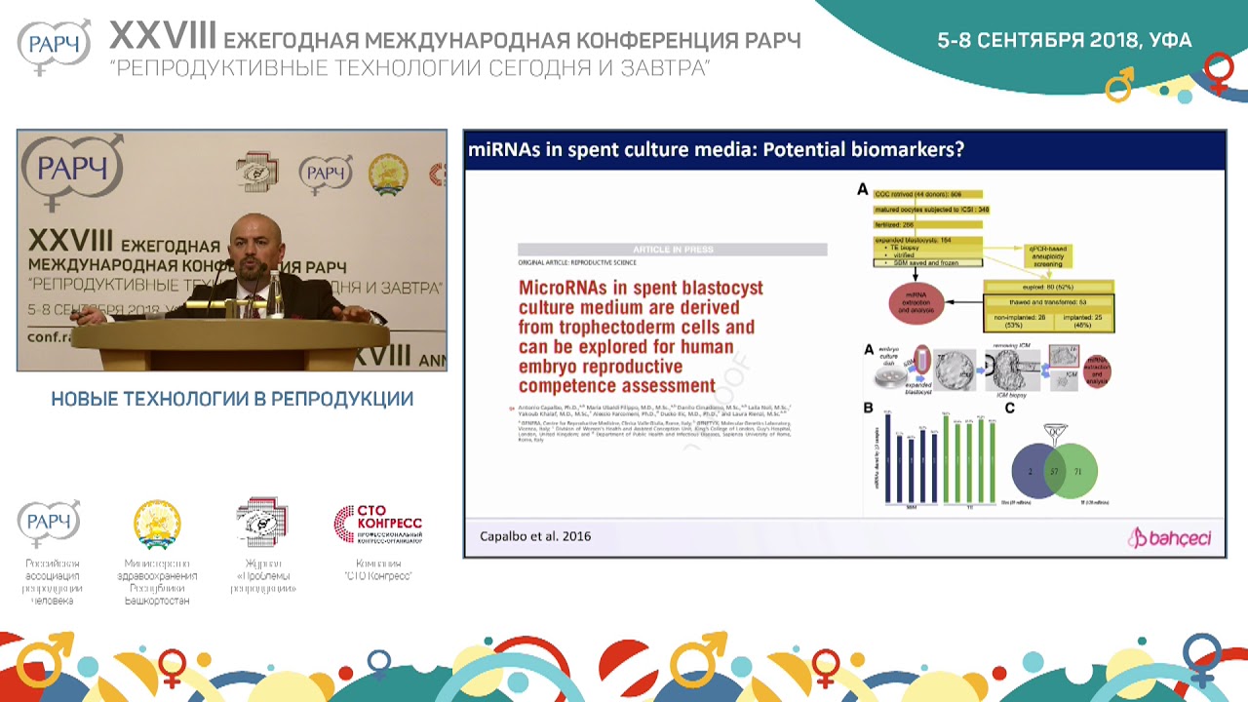Click the 'qPCR-based aneuploidy screening' box
Screen dimensions: 1248x702
coord(1048,257)
